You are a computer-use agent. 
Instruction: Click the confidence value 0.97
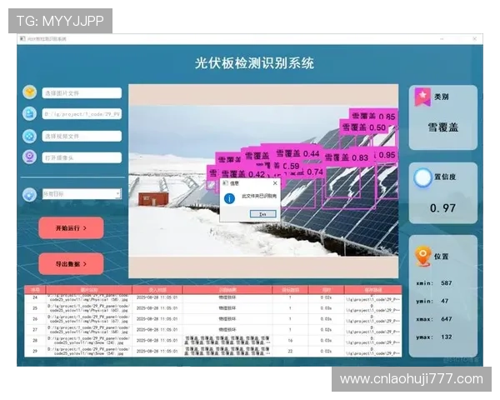[x=442, y=208]
